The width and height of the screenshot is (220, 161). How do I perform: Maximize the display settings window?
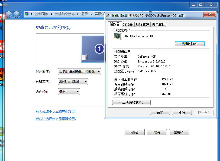pyautogui.click(x=201, y=5)
